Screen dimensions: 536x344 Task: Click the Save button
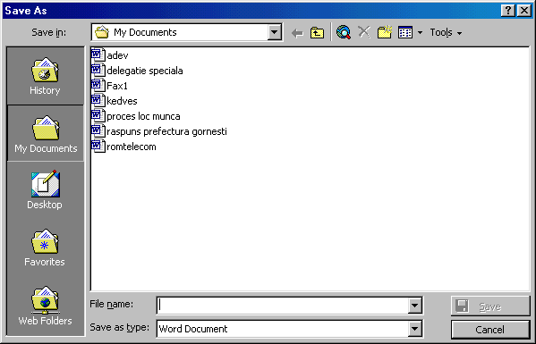pos(490,306)
